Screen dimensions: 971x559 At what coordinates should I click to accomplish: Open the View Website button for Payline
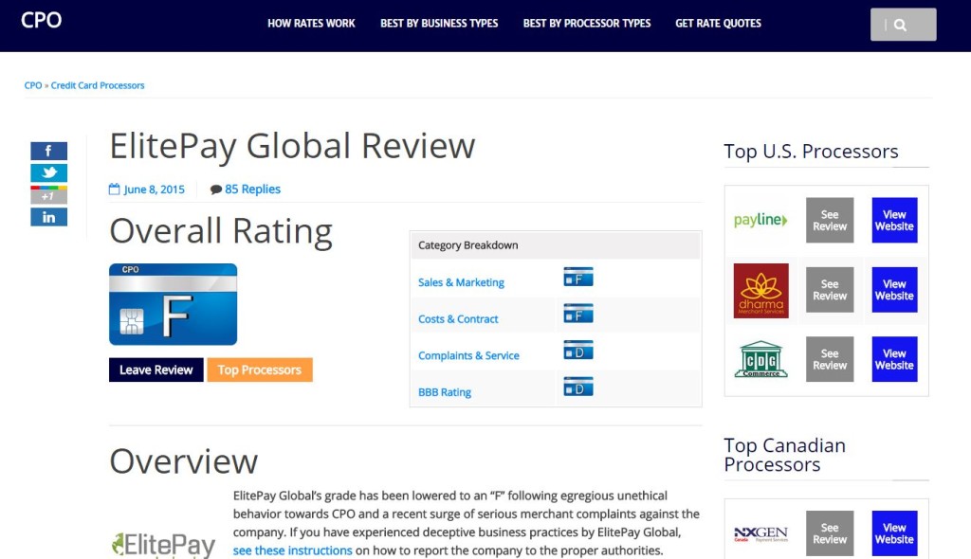pyautogui.click(x=893, y=219)
